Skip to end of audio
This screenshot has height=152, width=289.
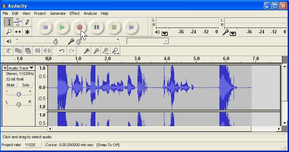pos(131,27)
